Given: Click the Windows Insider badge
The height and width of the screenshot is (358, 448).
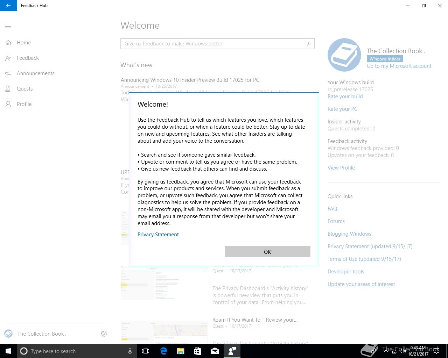Looking at the screenshot, I should click(385, 59).
